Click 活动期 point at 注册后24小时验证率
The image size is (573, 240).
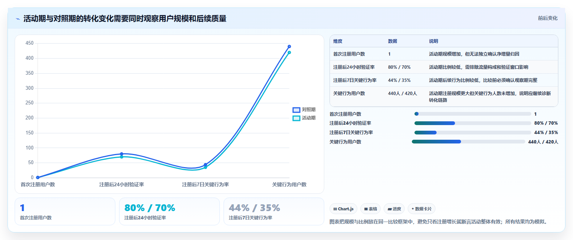121,157
